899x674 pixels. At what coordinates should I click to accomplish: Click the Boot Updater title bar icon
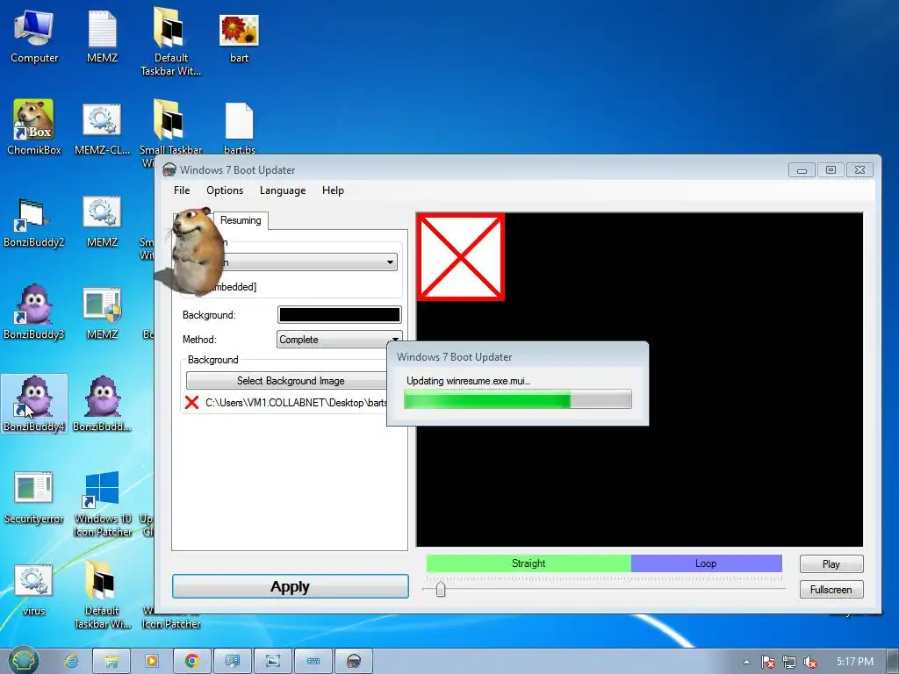pyautogui.click(x=169, y=169)
